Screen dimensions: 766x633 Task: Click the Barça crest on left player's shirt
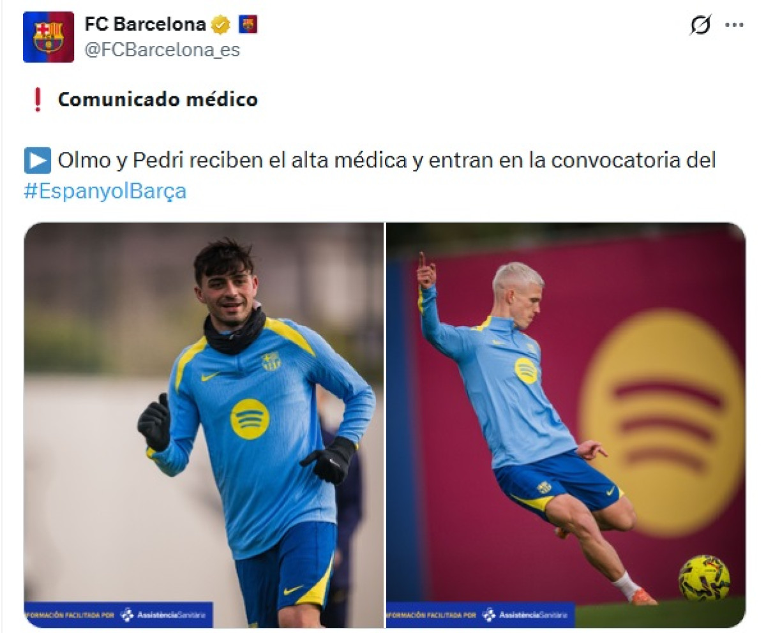pos(271,362)
